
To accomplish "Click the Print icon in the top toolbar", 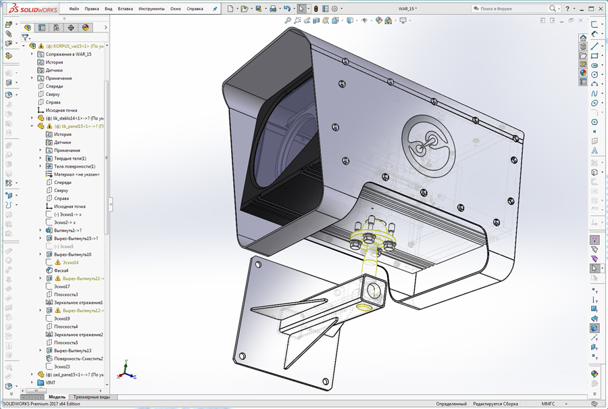I will pyautogui.click(x=273, y=8).
